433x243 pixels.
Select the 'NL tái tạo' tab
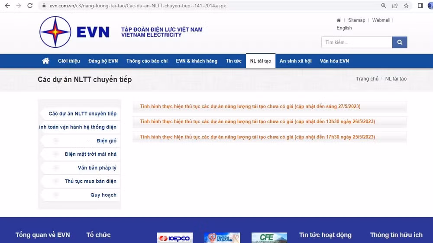point(260,61)
